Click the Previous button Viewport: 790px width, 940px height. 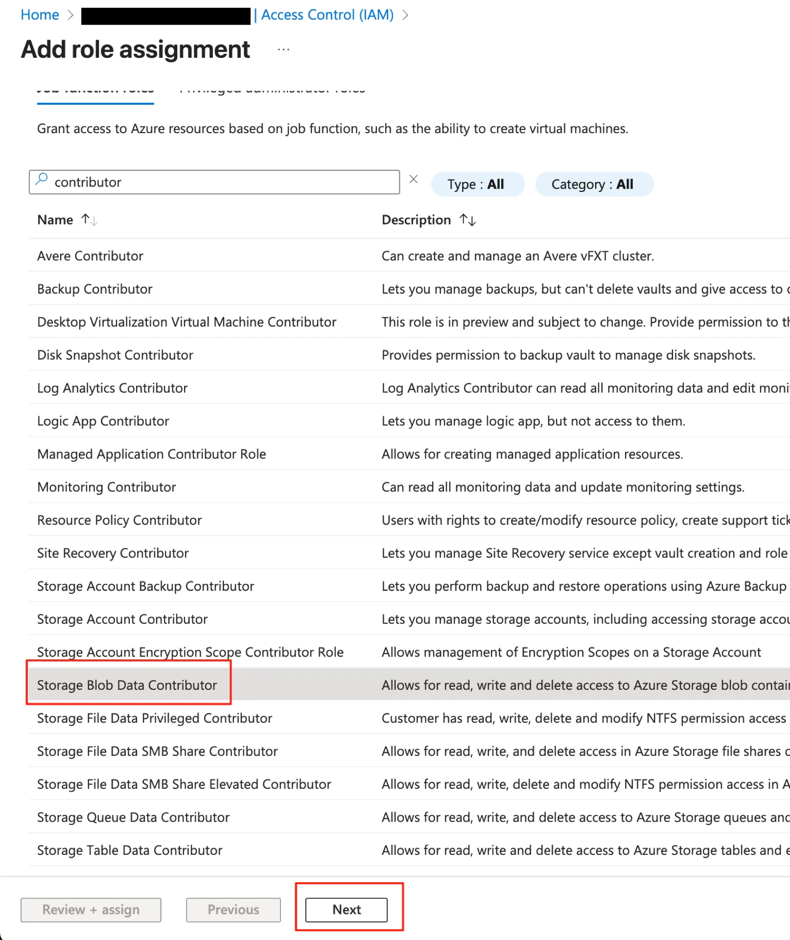[233, 909]
